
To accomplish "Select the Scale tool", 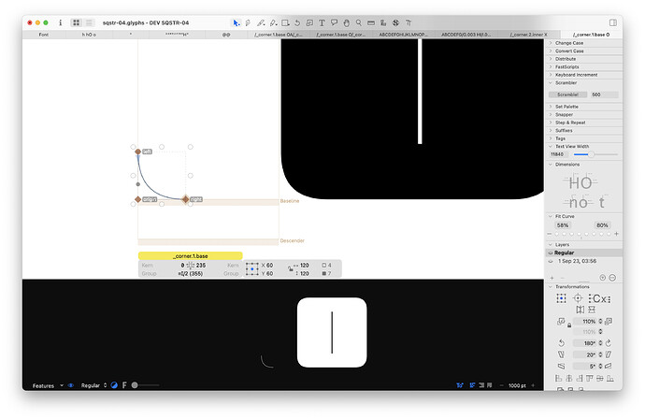I will click(x=309, y=23).
